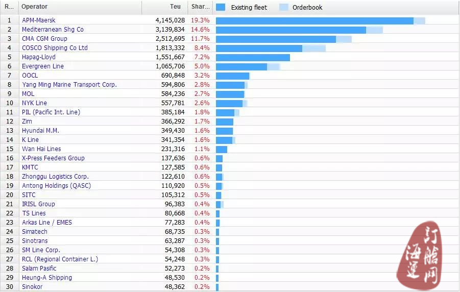This screenshot has width=460, height=292.
Task: Click the Hapag-Lloyd fleet bar
Action: point(253,57)
